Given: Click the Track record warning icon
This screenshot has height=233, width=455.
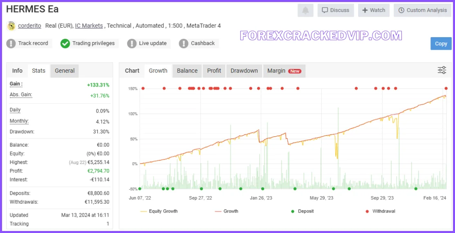Looking at the screenshot, I should click(x=11, y=44).
